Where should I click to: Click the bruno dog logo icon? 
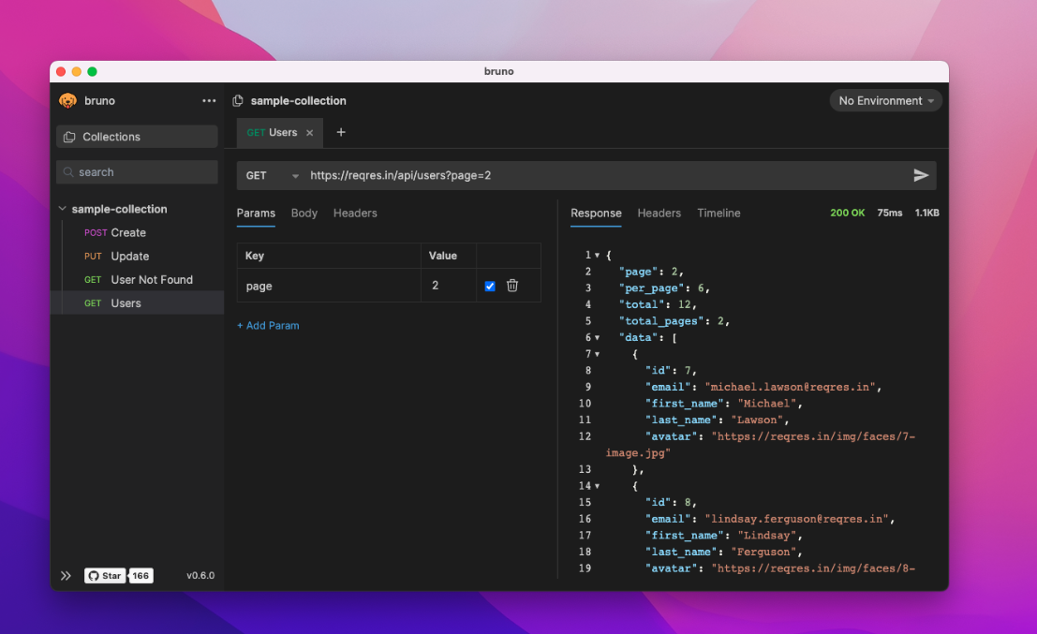tap(67, 100)
